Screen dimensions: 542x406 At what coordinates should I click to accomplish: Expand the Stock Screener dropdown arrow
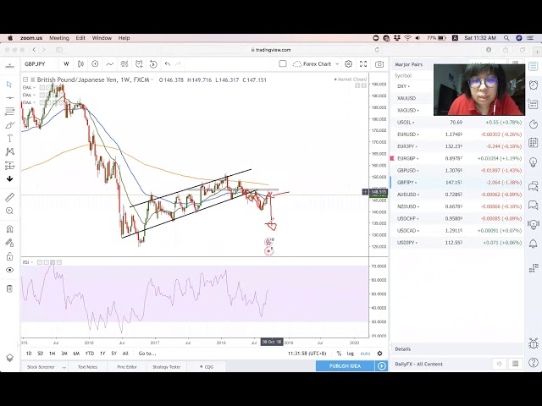pos(61,366)
